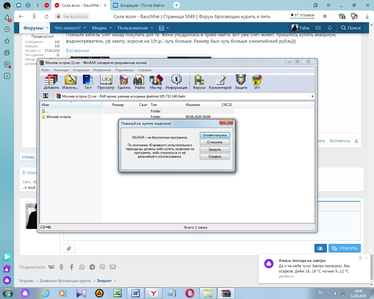Image resolution: width=374 pixels, height=299 pixels.
Task: Open a new browser tab
Action: tap(176, 5)
